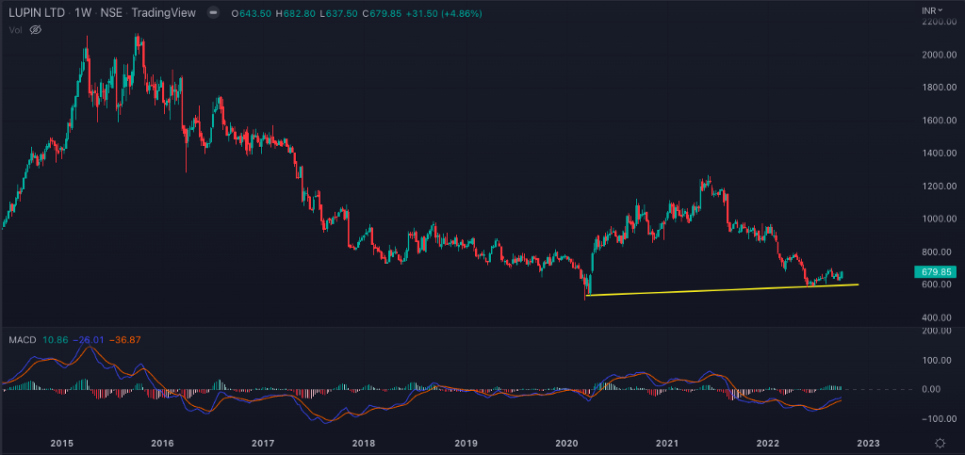Viewport: 965px width, 455px height.
Task: Click the market status circle icon
Action: [x=212, y=13]
